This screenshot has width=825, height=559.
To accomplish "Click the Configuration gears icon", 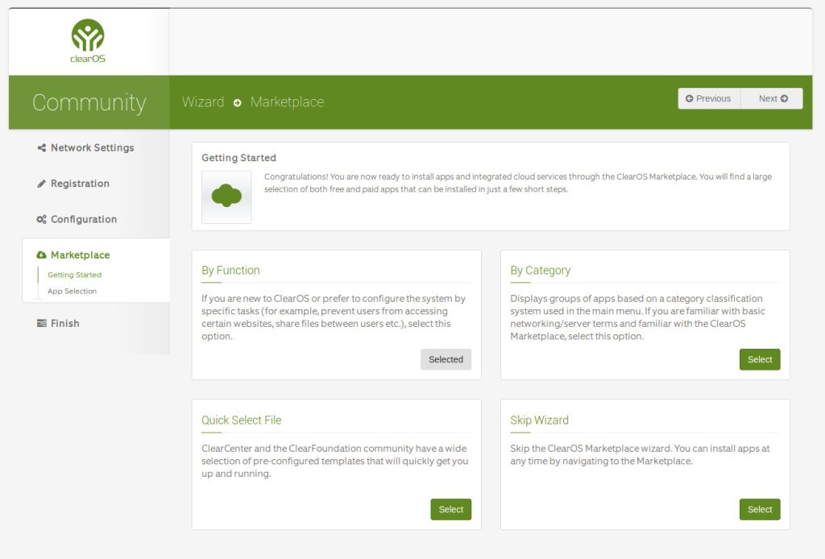I will [x=42, y=219].
